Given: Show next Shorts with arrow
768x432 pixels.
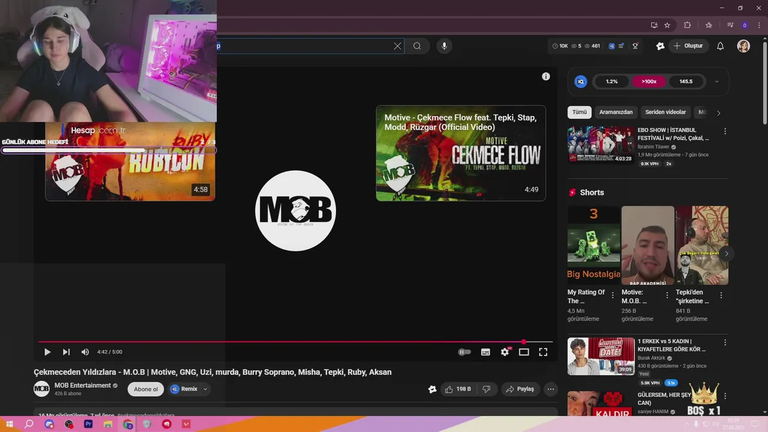Looking at the screenshot, I should coord(726,254).
